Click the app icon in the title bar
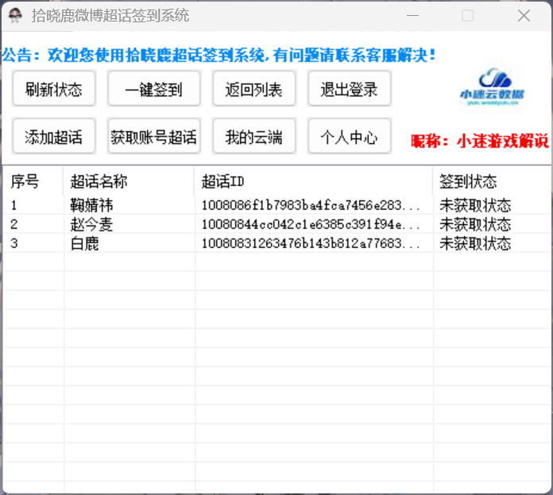This screenshot has height=495, width=553. tap(15, 16)
